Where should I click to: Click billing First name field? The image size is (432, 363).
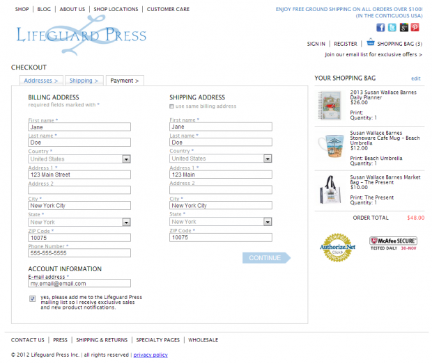(79, 127)
